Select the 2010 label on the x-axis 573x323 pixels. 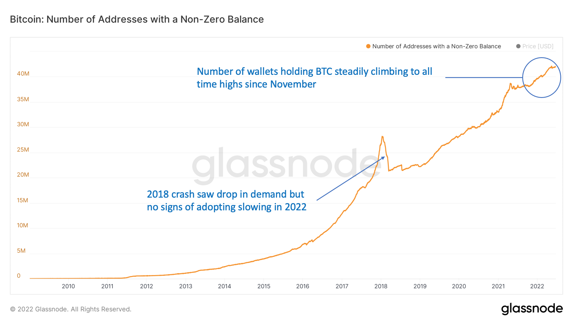68,286
